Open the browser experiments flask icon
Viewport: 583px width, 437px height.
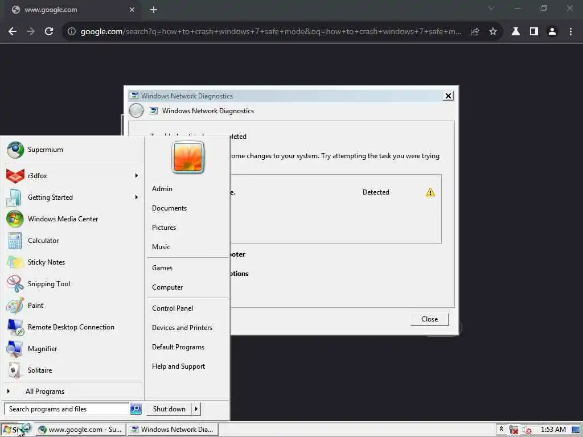pos(515,32)
